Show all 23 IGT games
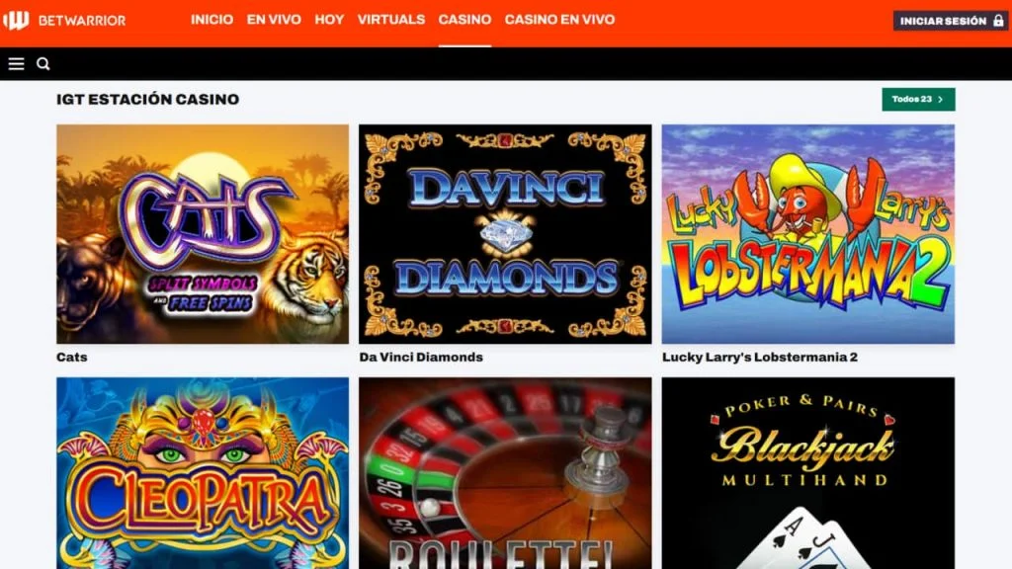1012x569 pixels. [918, 100]
